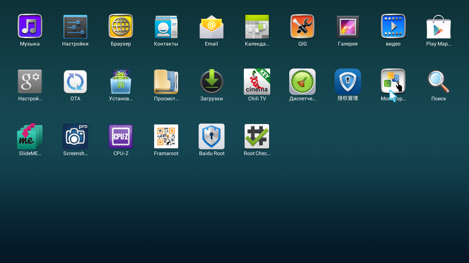Open the Галерея gallery app
469x263 pixels.
348,27
